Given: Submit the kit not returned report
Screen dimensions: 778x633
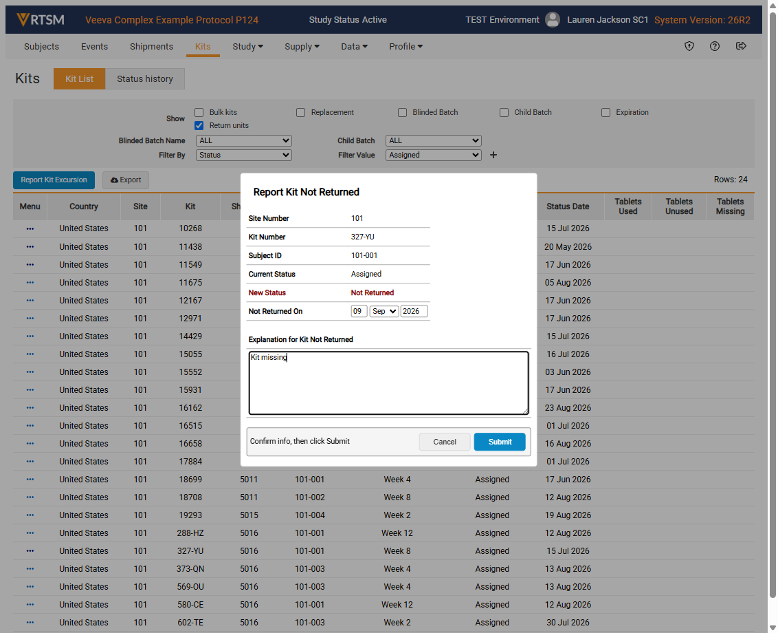Looking at the screenshot, I should 500,442.
